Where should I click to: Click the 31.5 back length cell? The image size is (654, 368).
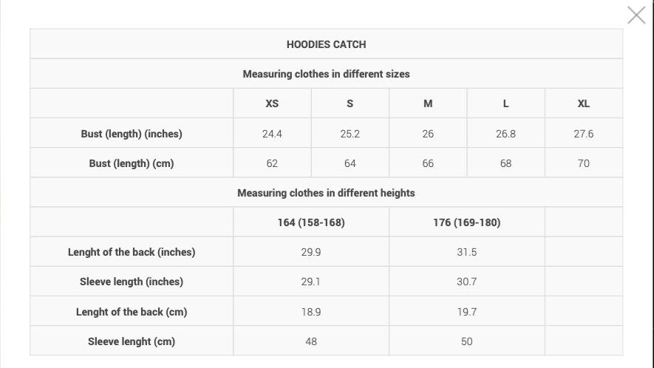pos(467,252)
